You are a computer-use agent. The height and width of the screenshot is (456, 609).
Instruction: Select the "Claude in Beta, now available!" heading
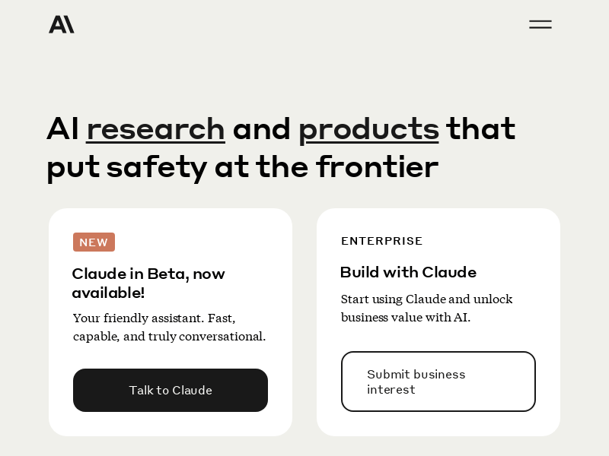coord(148,283)
